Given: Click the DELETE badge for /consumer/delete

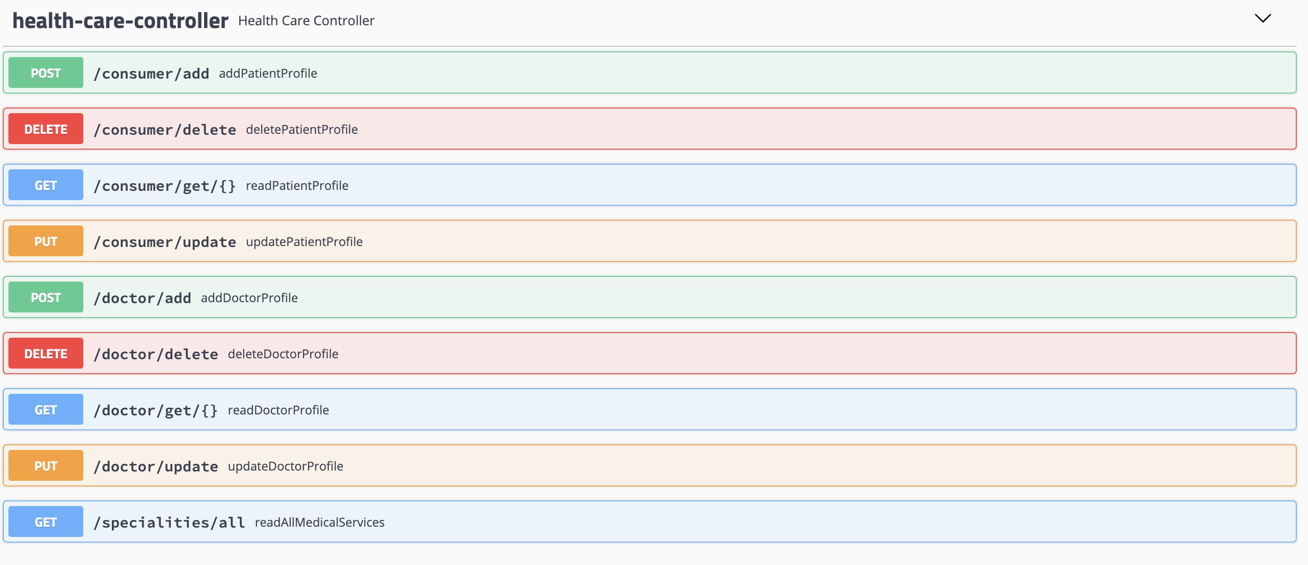Looking at the screenshot, I should point(46,130).
